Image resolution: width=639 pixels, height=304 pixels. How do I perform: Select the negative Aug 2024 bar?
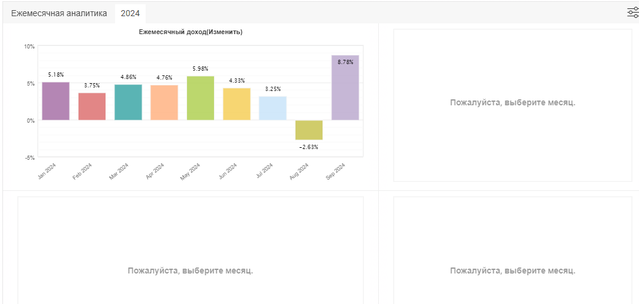[309, 130]
